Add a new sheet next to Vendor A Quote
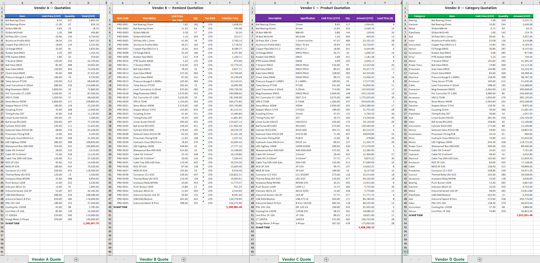Image resolution: width=540 pixels, height=263 pixels. 76,260
